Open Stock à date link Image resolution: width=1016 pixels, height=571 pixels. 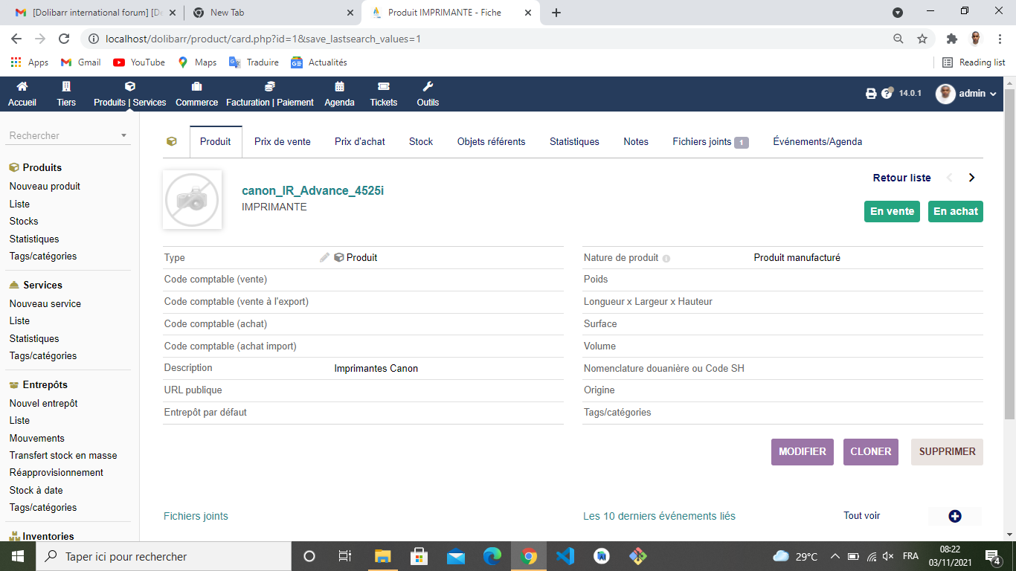pyautogui.click(x=36, y=490)
